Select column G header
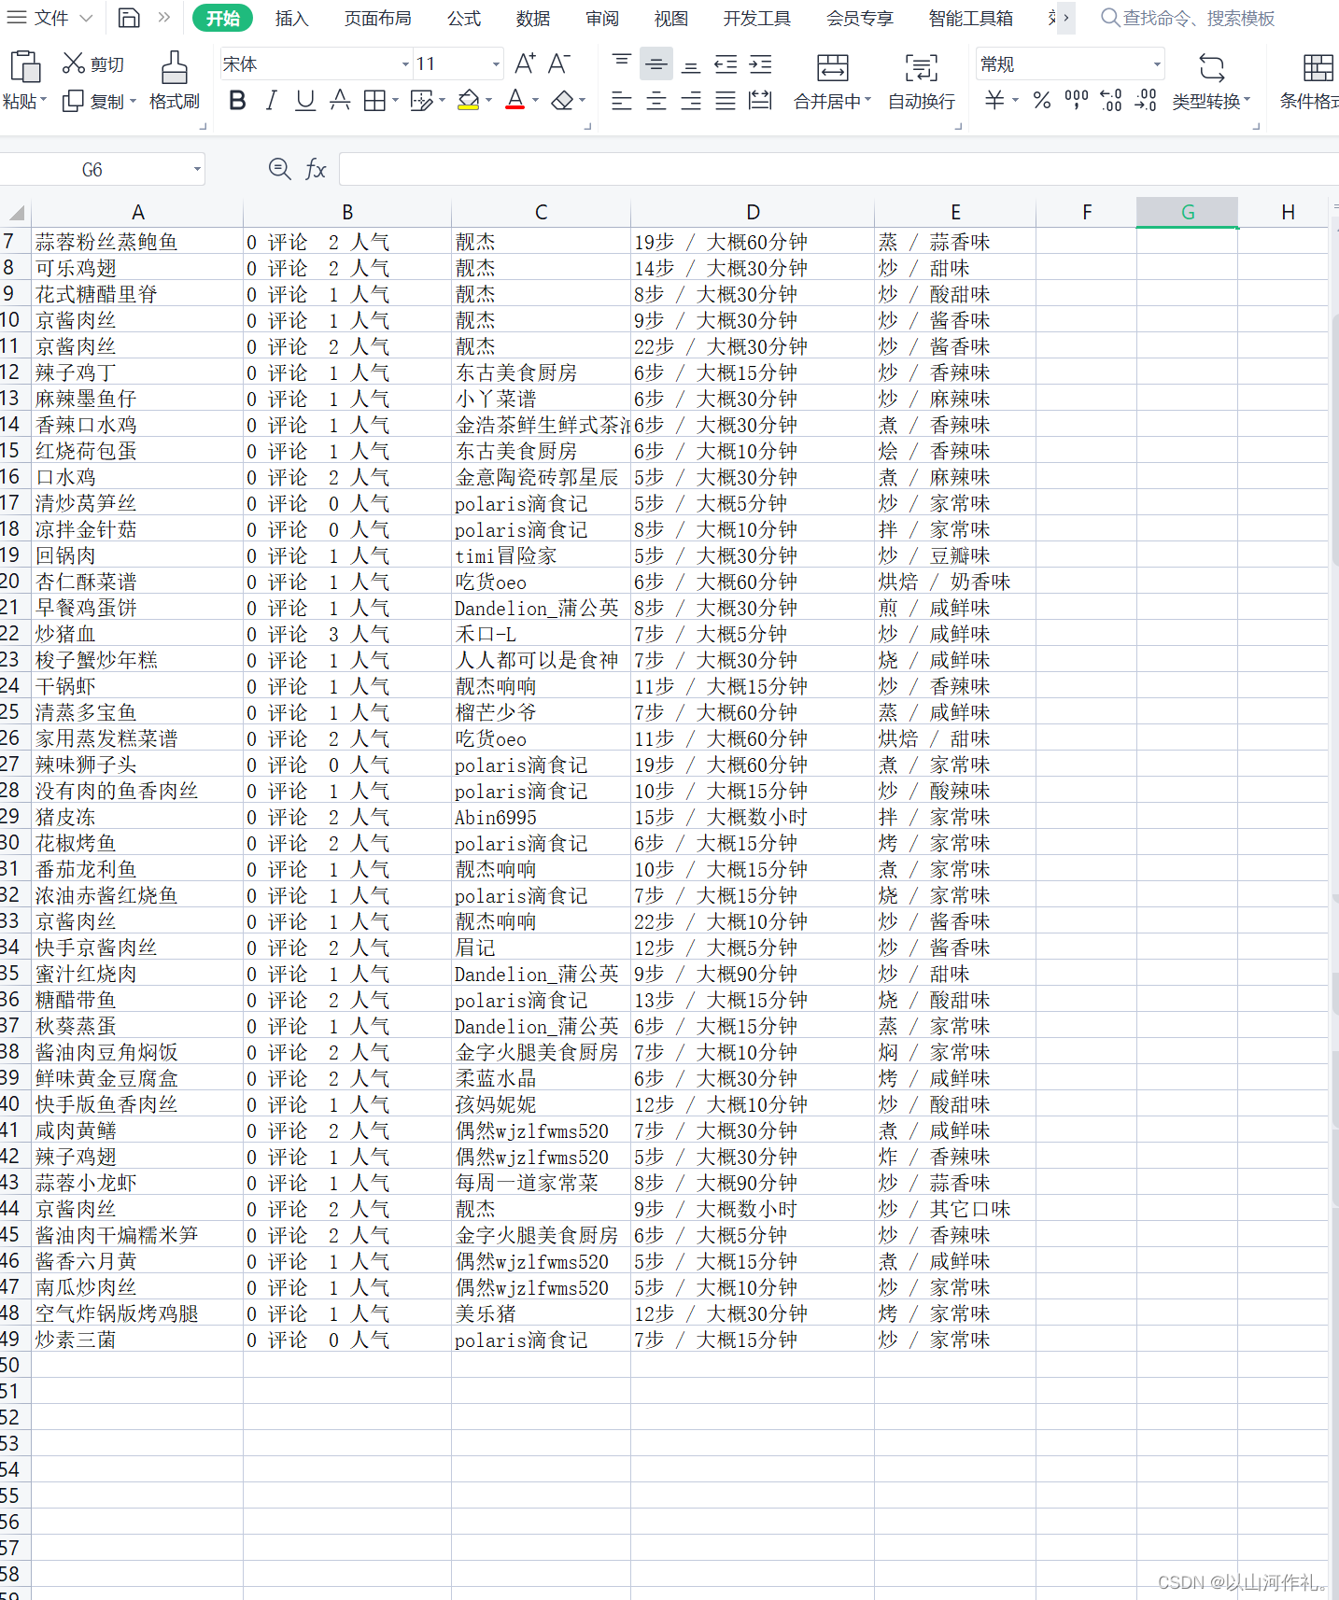The height and width of the screenshot is (1600, 1339). coord(1187,213)
